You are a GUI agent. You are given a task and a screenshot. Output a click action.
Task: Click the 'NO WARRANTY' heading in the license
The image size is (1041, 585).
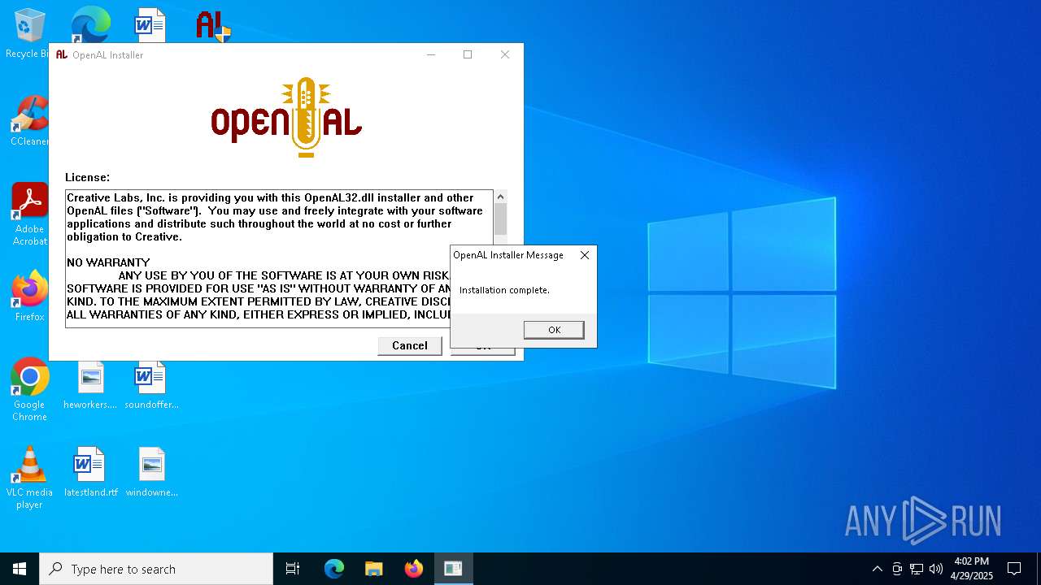click(x=108, y=262)
